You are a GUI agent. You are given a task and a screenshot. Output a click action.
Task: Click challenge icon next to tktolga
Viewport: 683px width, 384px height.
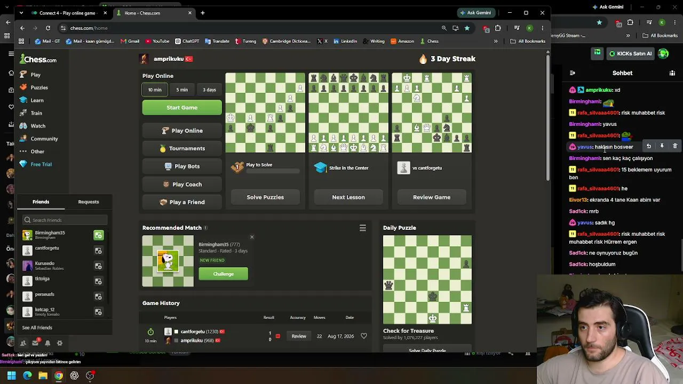pos(98,281)
